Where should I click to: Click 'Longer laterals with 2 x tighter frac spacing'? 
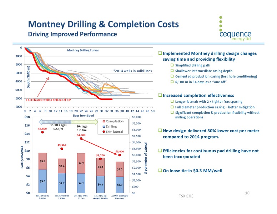click(x=208, y=102)
